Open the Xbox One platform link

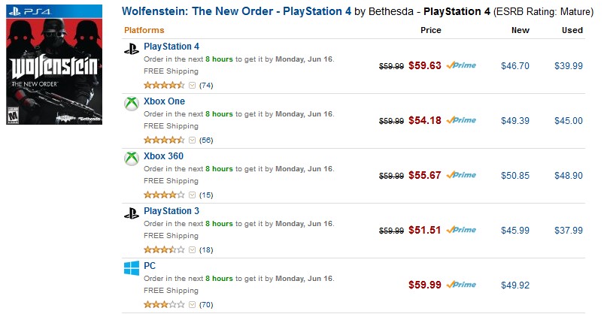coord(164,101)
